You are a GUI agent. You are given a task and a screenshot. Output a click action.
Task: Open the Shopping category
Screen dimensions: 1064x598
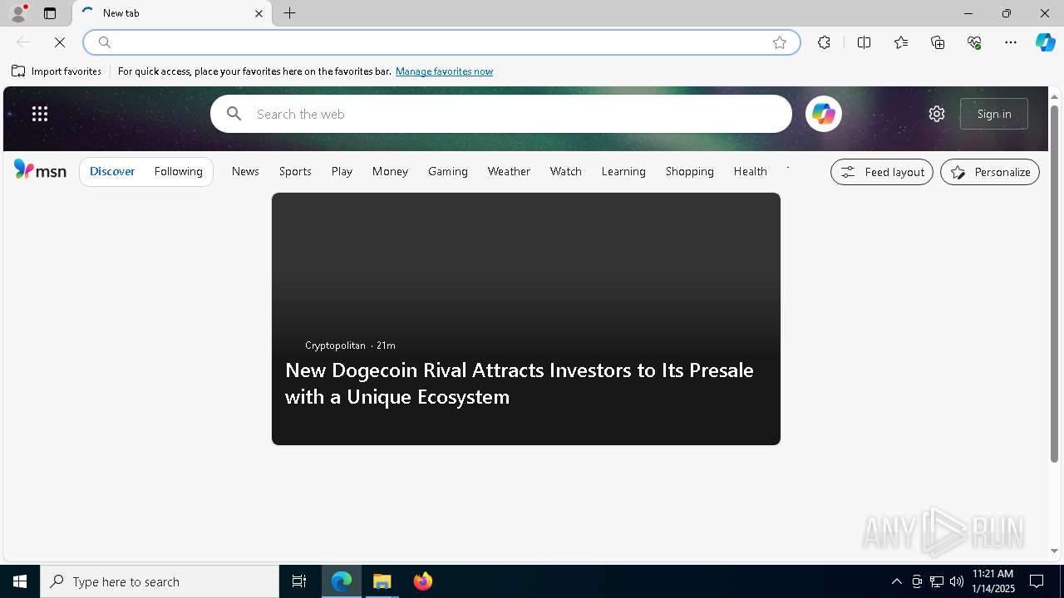point(690,171)
